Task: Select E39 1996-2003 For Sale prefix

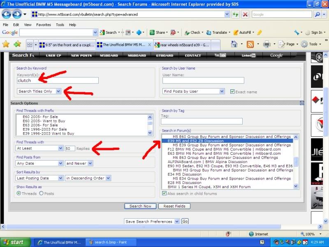Action: [x=45, y=129]
